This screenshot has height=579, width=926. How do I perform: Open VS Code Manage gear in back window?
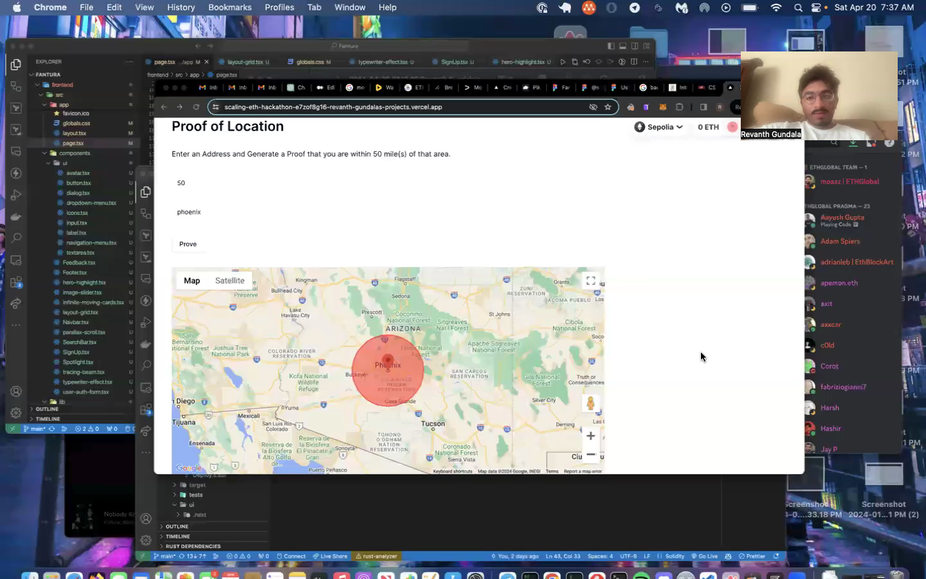pos(16,412)
